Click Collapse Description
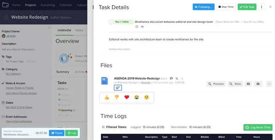This screenshot has width=275, height=140. click(x=120, y=49)
